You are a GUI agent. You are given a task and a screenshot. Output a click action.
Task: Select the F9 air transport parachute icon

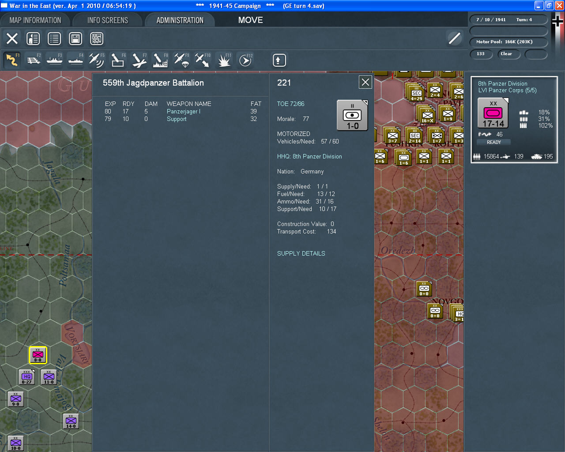[181, 60]
